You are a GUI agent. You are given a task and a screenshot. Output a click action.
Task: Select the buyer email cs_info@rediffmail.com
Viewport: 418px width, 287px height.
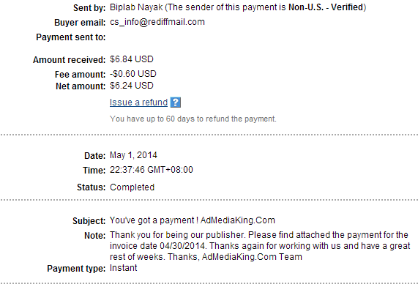pyautogui.click(x=157, y=22)
